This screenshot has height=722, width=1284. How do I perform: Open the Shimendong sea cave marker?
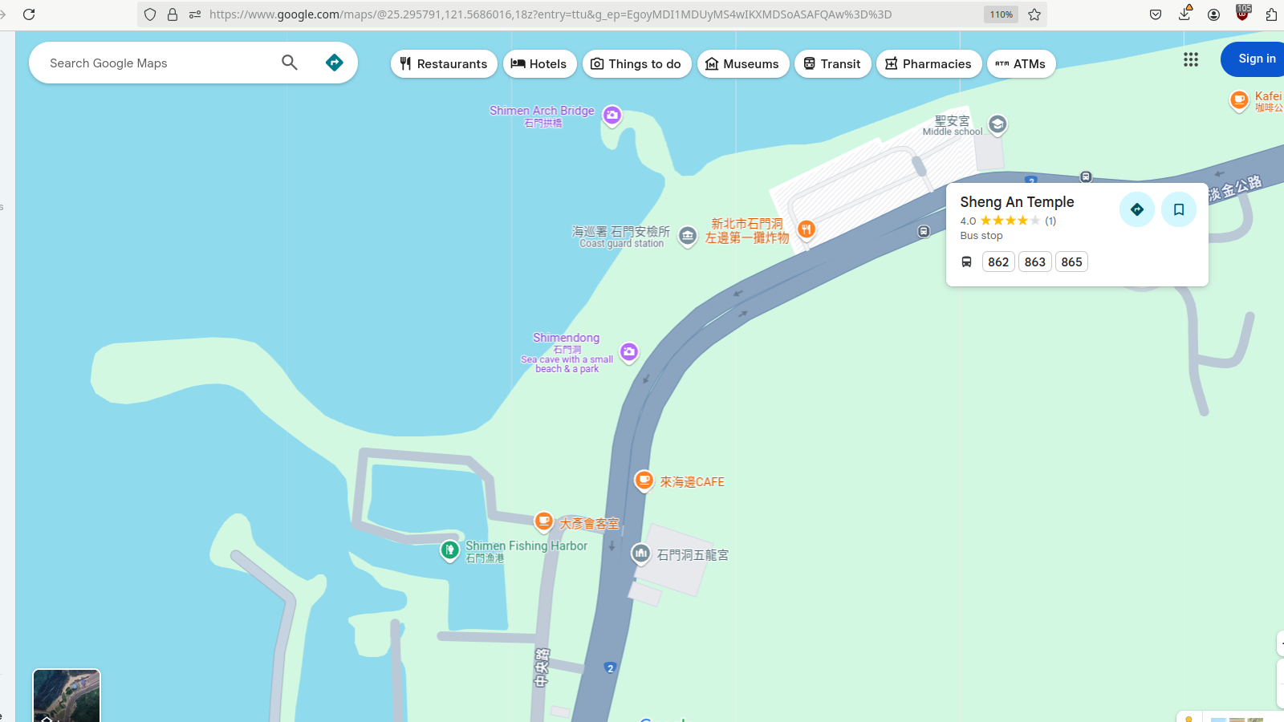tap(629, 352)
